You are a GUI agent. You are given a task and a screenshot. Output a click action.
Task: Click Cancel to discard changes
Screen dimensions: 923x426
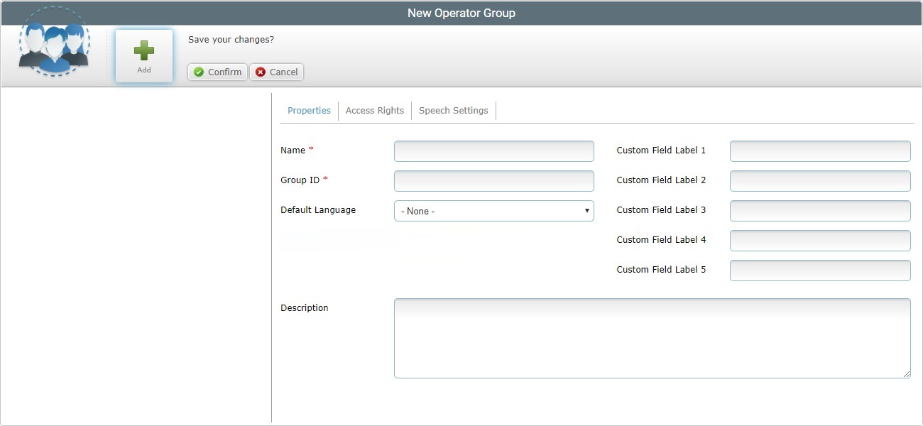point(276,72)
